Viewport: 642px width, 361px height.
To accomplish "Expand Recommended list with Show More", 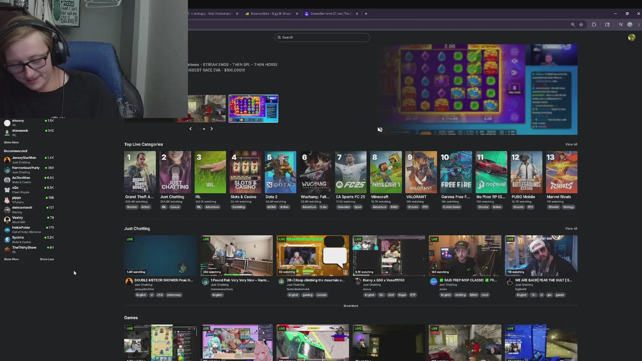I will click(11, 259).
